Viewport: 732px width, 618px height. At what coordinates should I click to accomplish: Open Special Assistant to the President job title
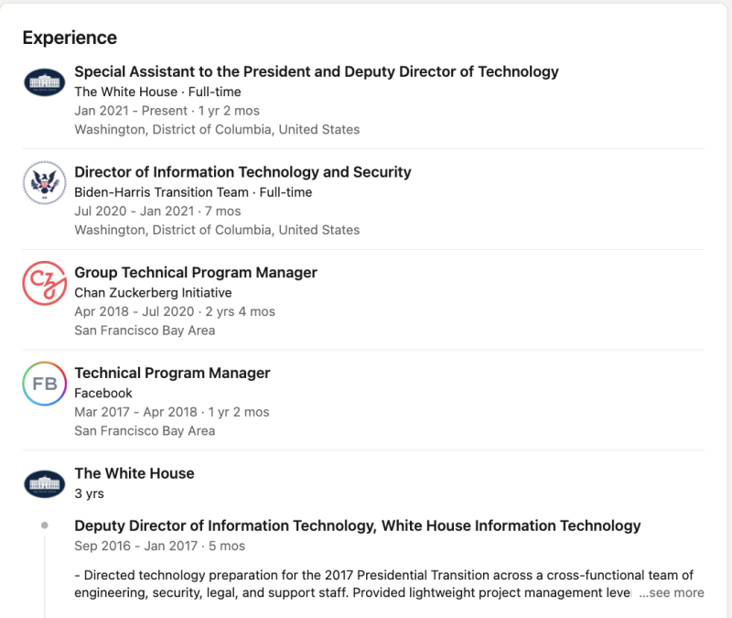(x=316, y=71)
